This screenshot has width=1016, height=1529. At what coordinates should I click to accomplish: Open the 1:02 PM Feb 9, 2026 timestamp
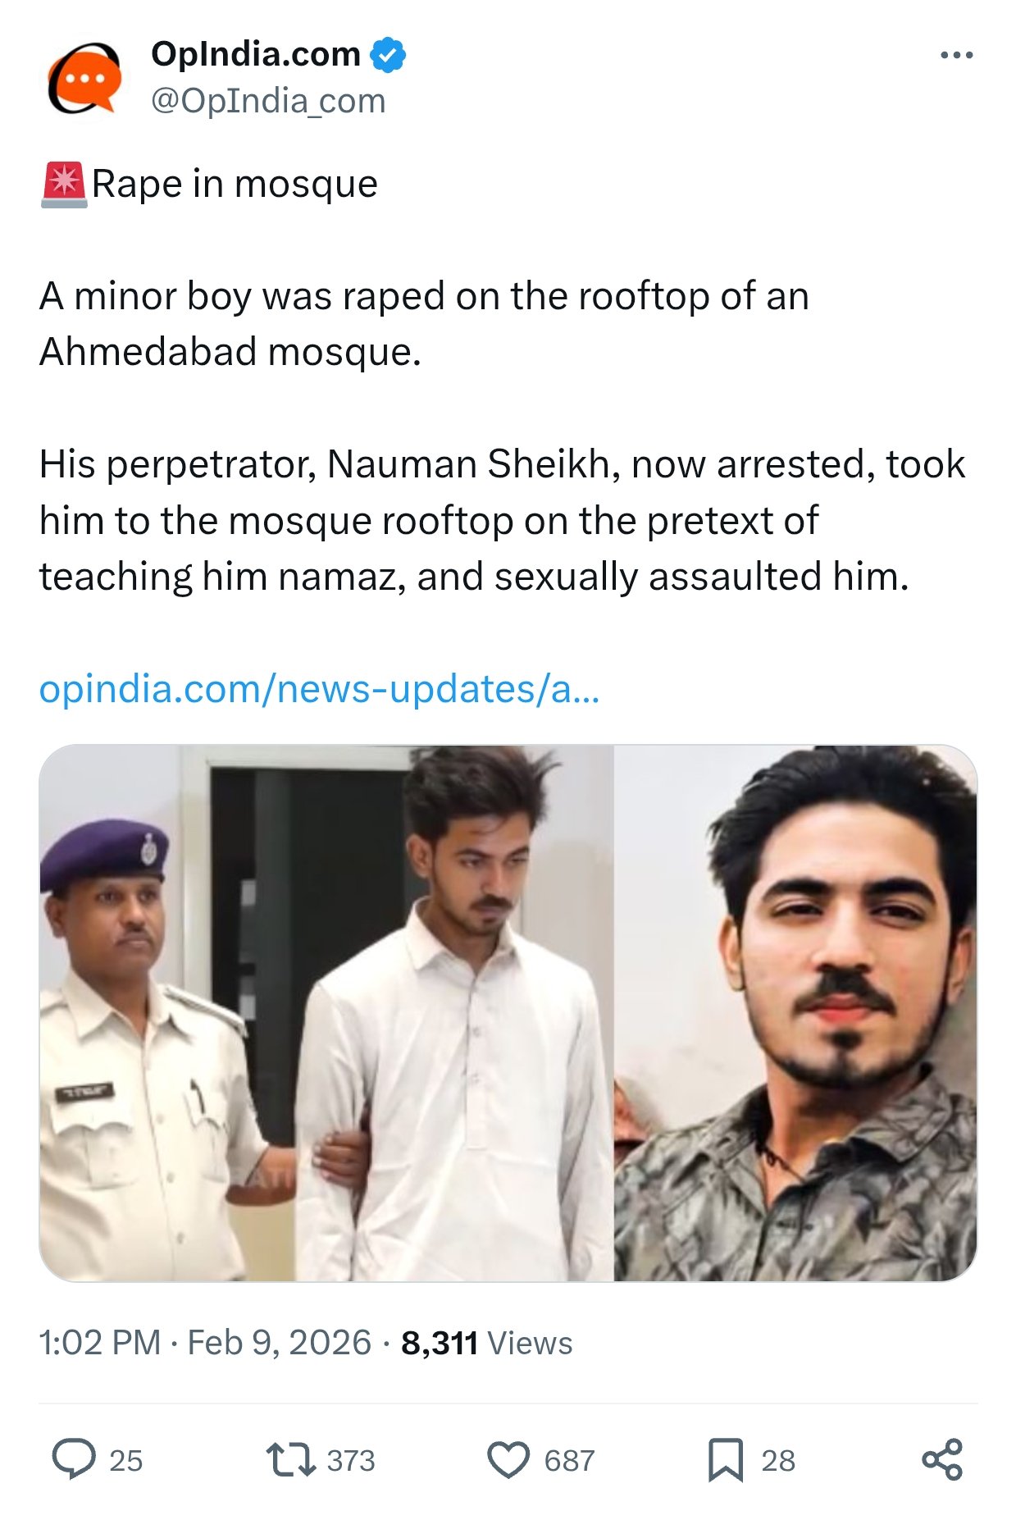[205, 1343]
